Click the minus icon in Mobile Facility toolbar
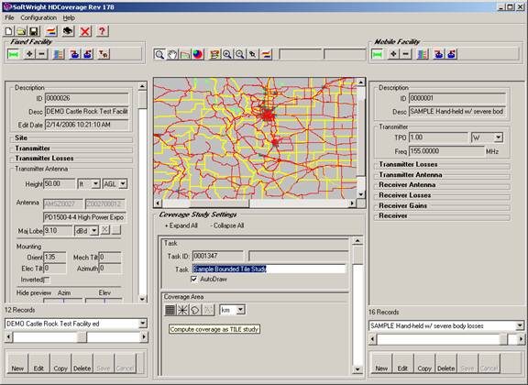This screenshot has width=528, height=385. tap(406, 54)
